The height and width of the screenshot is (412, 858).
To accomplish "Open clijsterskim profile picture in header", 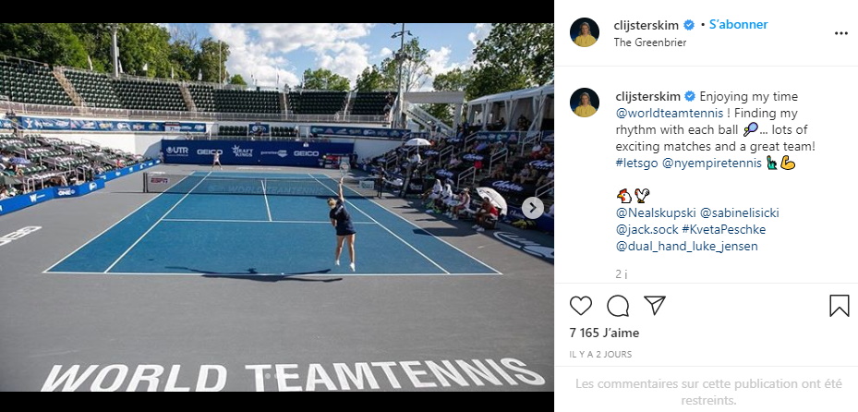I will [585, 32].
